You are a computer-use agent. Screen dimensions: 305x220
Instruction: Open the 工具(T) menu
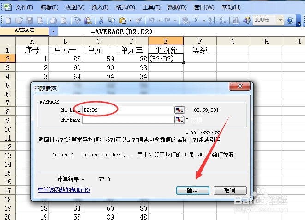click(151, 7)
